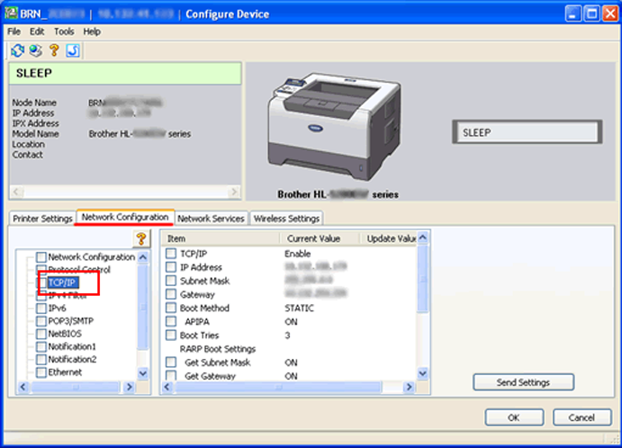Click the Current Value column header
Viewport: 622px width, 448px height.
pyautogui.click(x=312, y=238)
